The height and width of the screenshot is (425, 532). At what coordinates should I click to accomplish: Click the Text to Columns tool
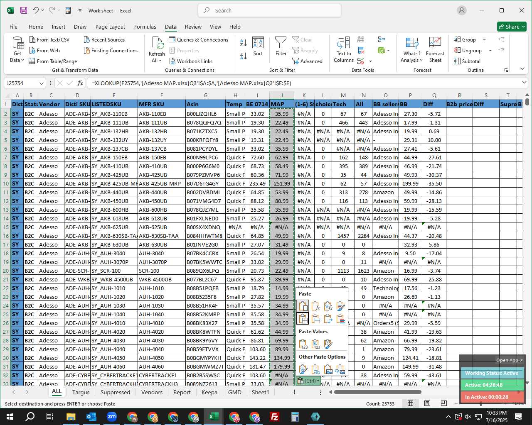344,50
